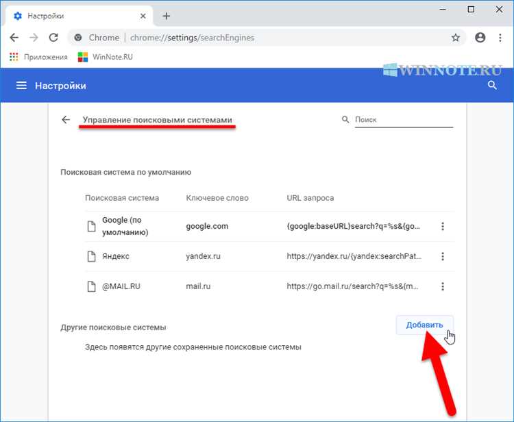Reload the page with the refresh icon
Viewport: 514px width, 422px height.
53,38
